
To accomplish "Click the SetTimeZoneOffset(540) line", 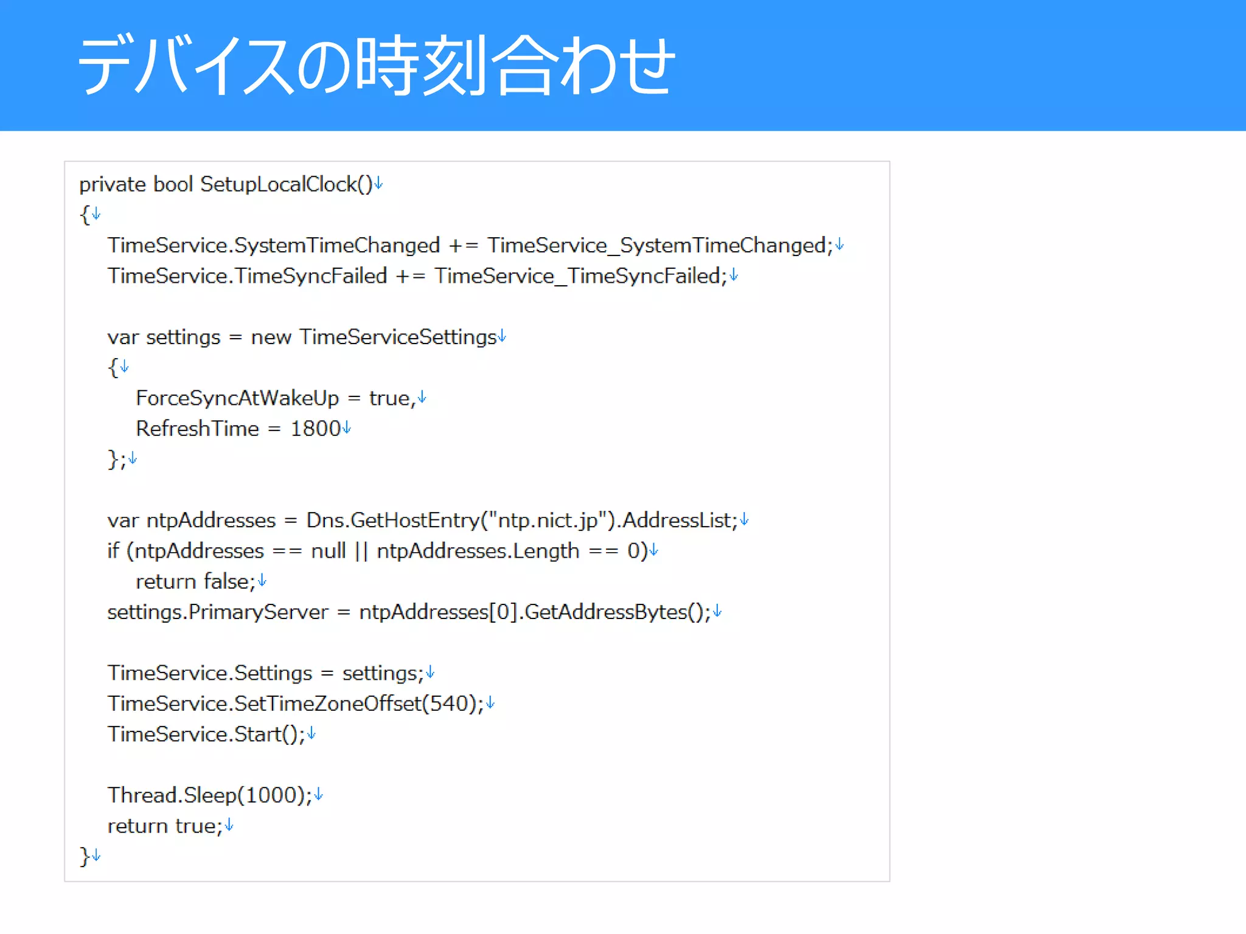I will pos(296,704).
